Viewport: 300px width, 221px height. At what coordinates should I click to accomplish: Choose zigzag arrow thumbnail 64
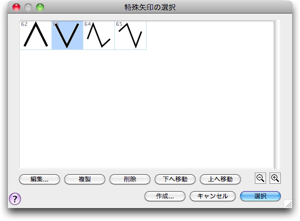99,35
